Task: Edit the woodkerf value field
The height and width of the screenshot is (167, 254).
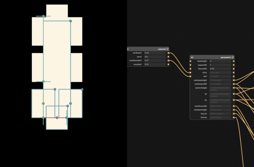Action: 155,64
